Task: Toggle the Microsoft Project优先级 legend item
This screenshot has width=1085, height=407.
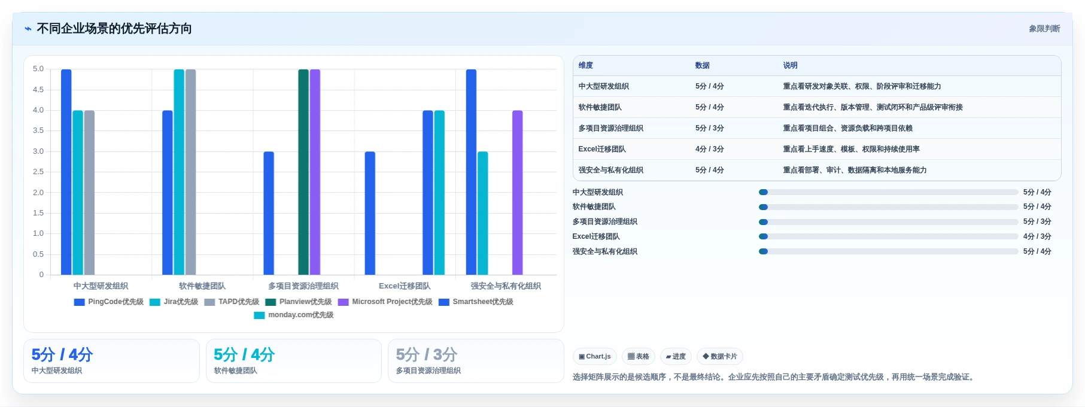Action: pyautogui.click(x=385, y=302)
